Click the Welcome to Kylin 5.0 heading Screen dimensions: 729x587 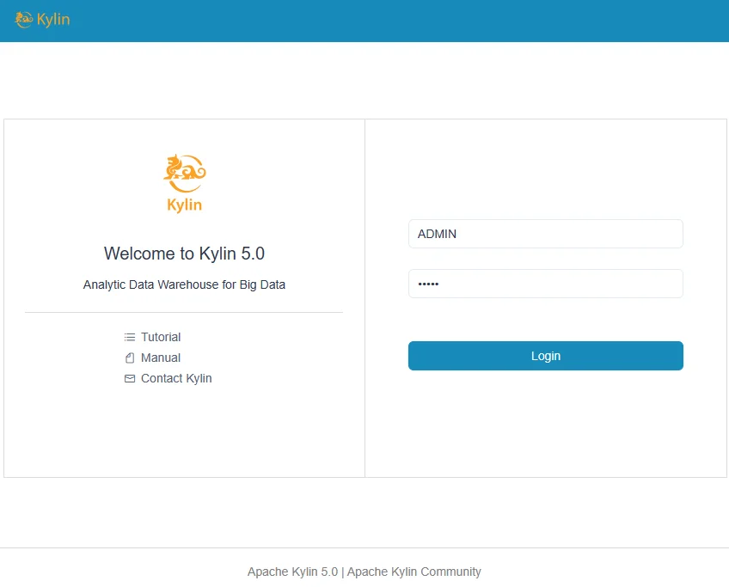pos(184,254)
